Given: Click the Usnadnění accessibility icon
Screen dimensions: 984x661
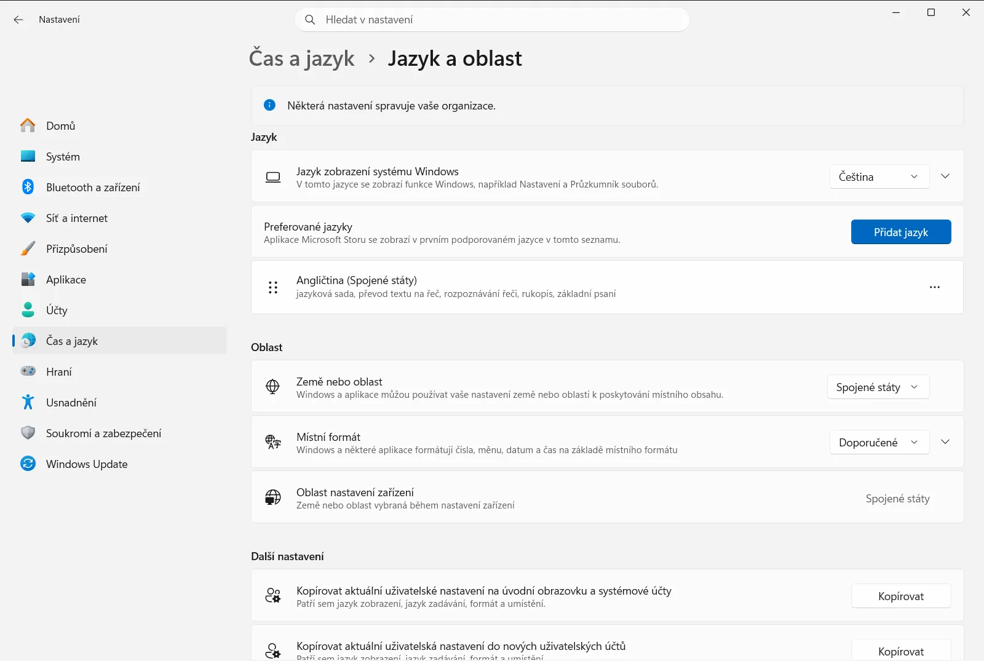Looking at the screenshot, I should (x=28, y=402).
